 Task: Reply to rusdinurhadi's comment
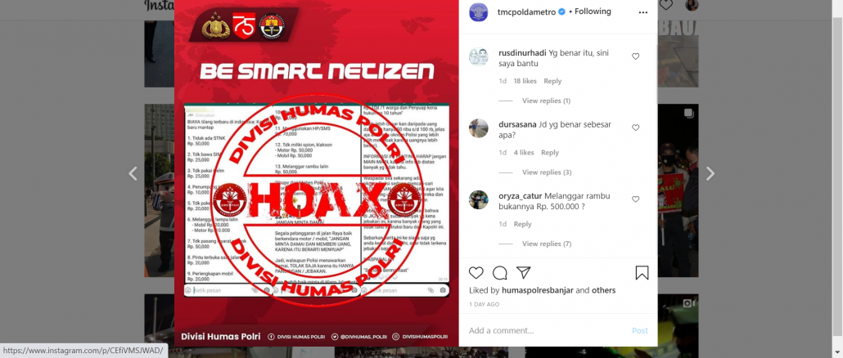point(552,81)
